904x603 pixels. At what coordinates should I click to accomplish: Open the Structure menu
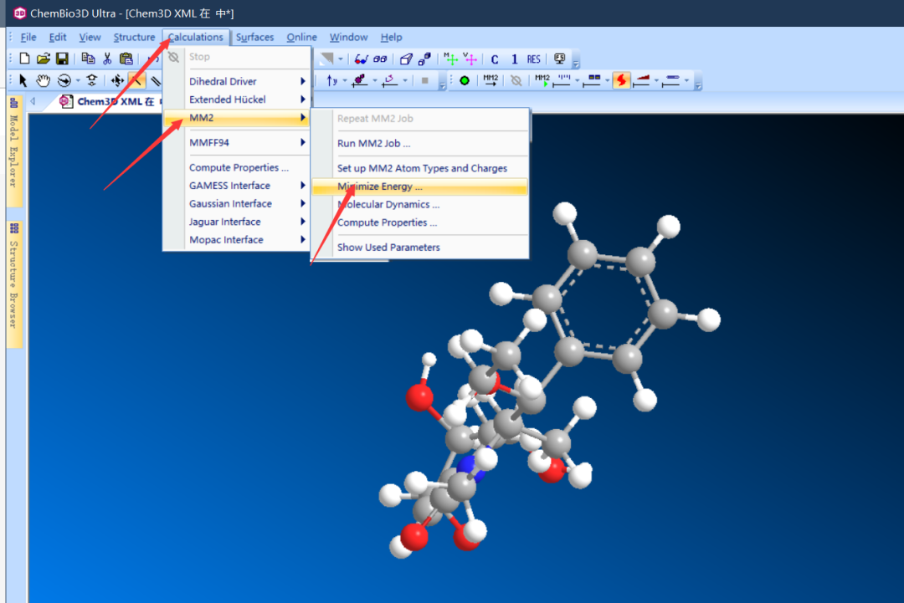[134, 38]
